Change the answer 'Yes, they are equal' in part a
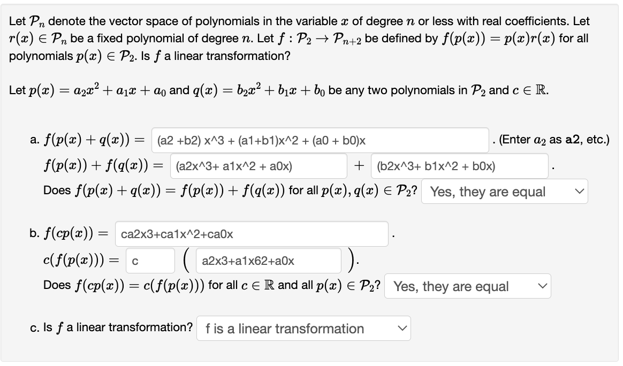623x366 pixels. point(504,191)
